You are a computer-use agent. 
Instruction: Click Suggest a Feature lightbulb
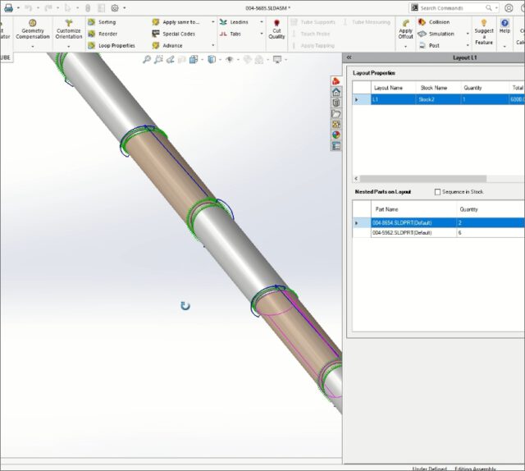click(484, 32)
